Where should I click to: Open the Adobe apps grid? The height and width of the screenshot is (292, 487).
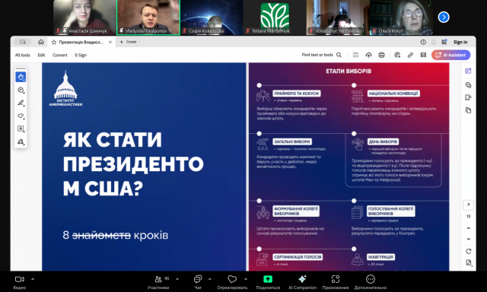coord(444,42)
